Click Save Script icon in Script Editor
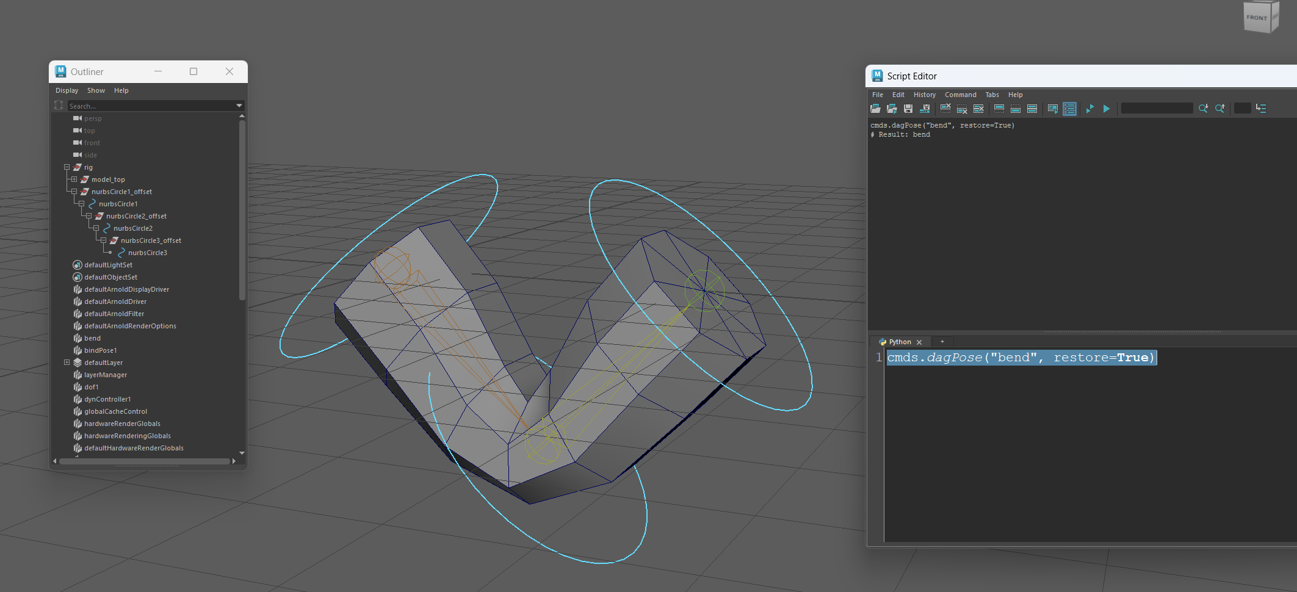1297x592 pixels. tap(908, 109)
